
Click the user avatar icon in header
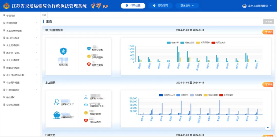pos(244,6)
